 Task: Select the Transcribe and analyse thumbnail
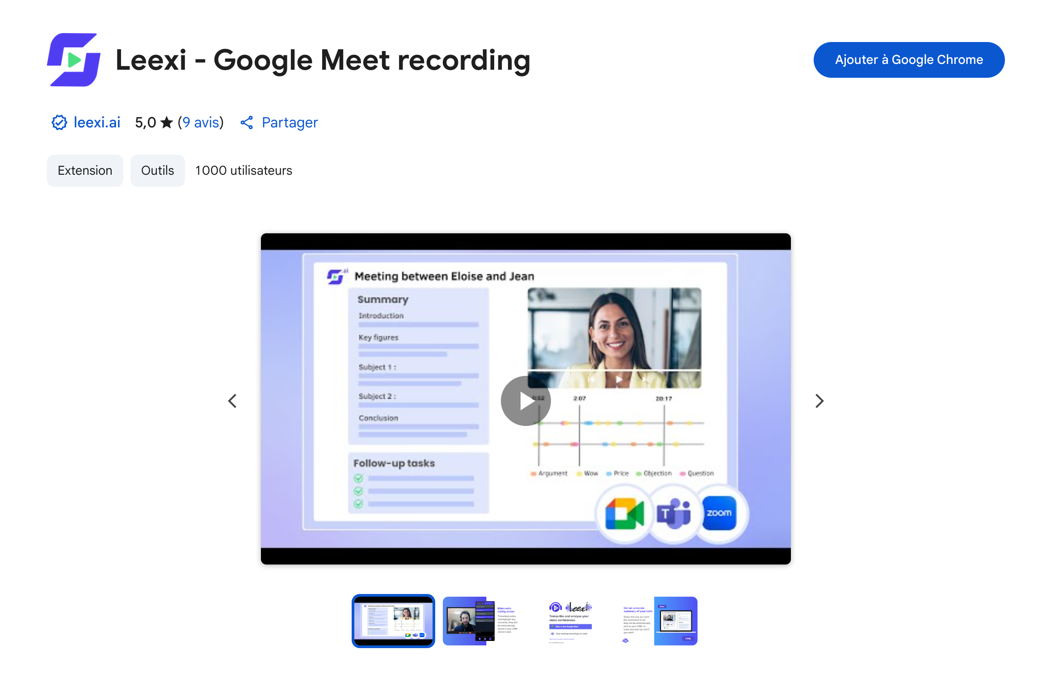pos(570,621)
